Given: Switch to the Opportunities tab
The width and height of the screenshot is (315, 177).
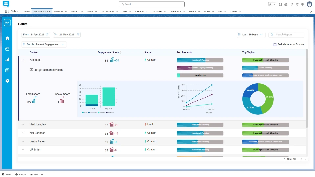Looking at the screenshot, I should (x=107, y=11).
